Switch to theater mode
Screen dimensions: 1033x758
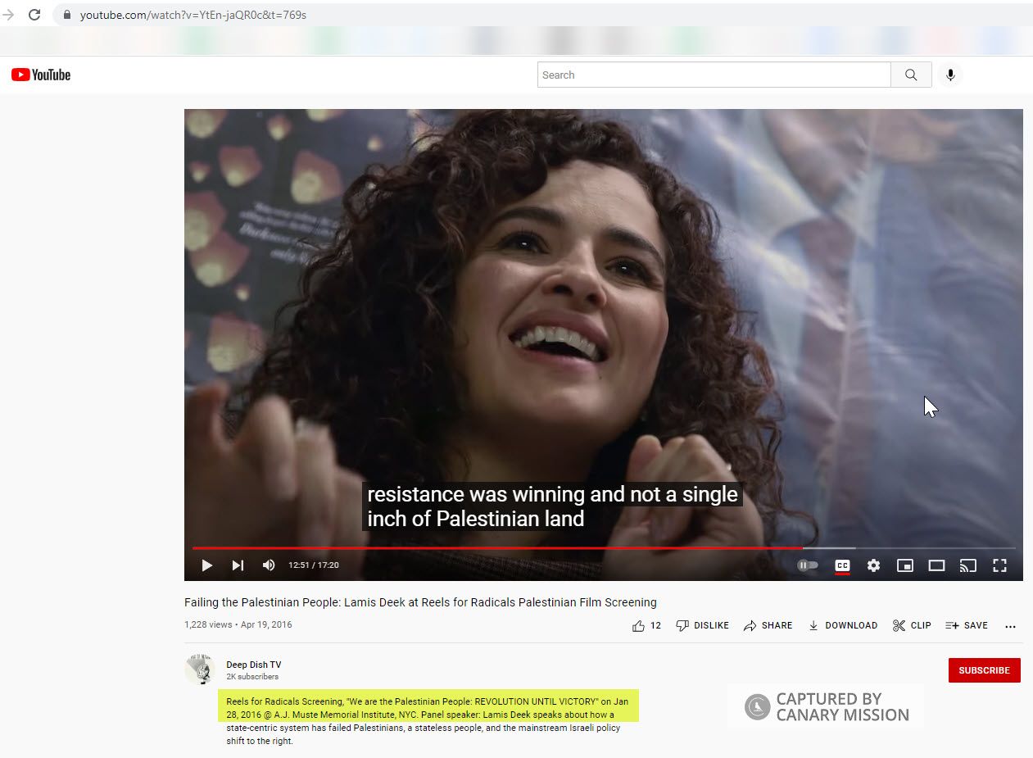click(936, 565)
